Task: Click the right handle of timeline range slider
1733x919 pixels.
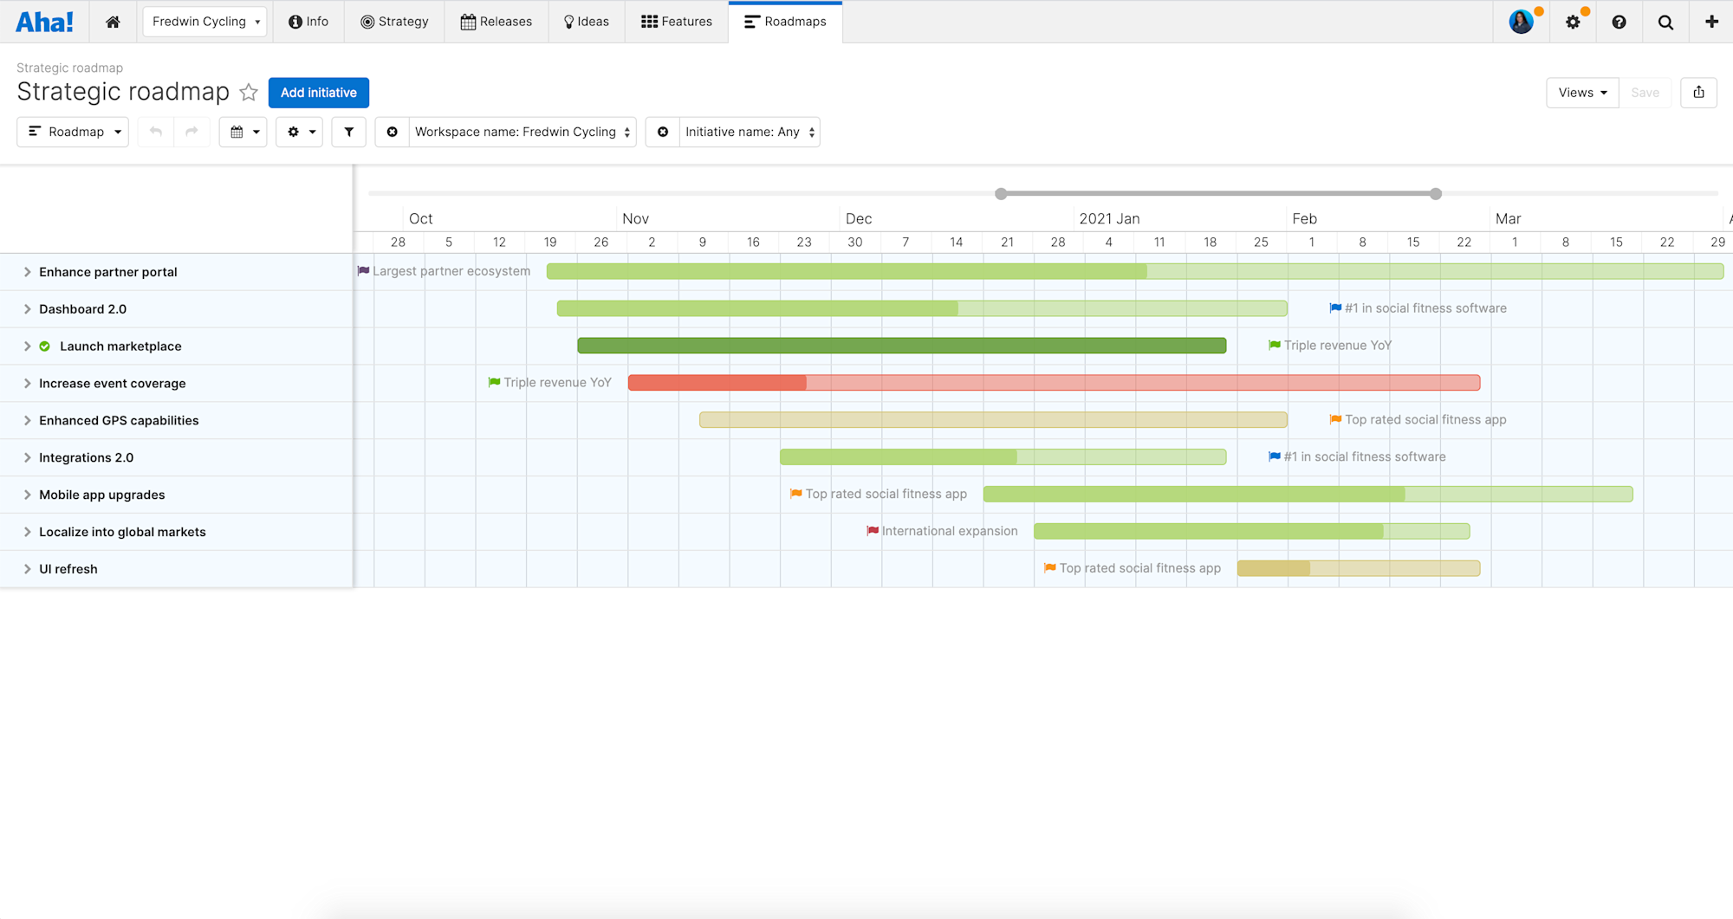Action: point(1436,194)
